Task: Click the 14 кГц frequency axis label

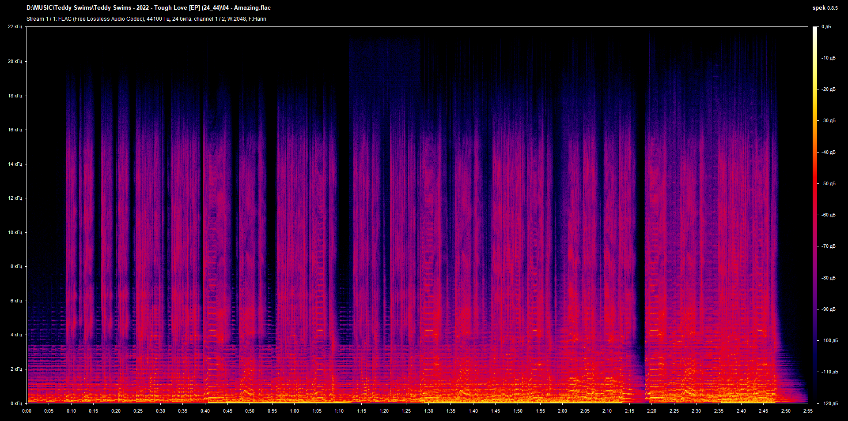Action: pos(15,164)
